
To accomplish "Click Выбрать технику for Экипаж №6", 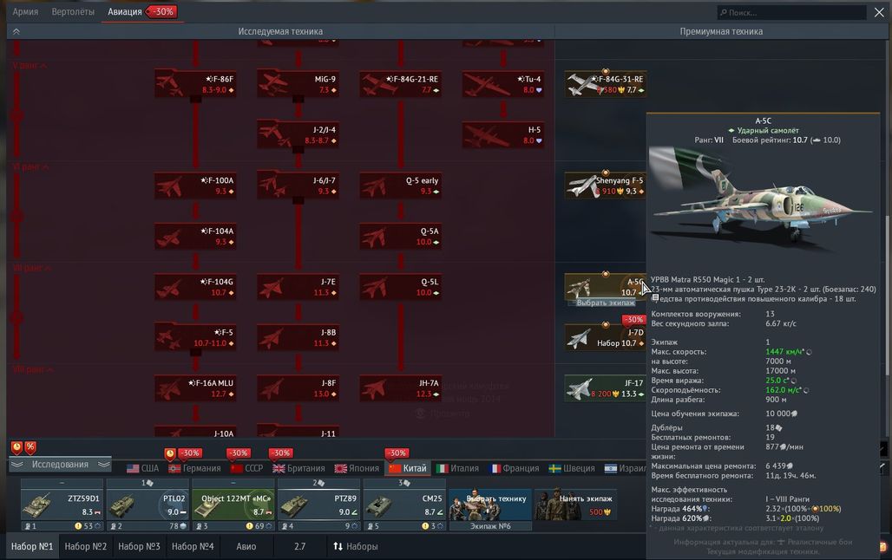I will pos(490,505).
